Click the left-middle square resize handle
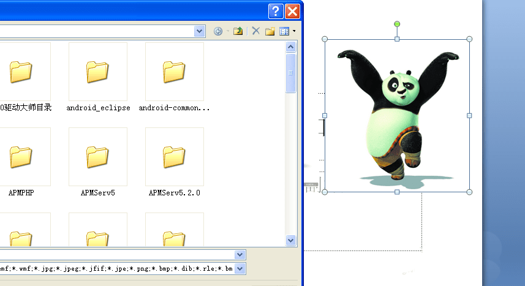 (x=325, y=116)
